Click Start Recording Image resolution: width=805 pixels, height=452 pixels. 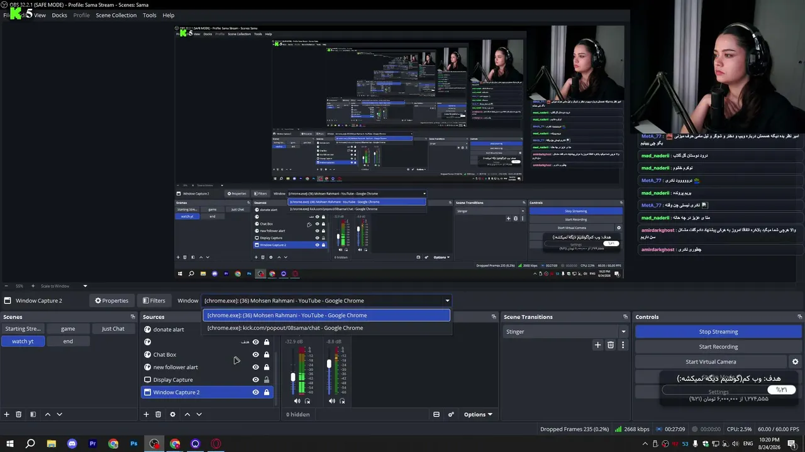(x=718, y=347)
